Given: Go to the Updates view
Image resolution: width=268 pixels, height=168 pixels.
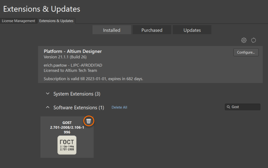Looking at the screenshot, I should click(x=192, y=30).
